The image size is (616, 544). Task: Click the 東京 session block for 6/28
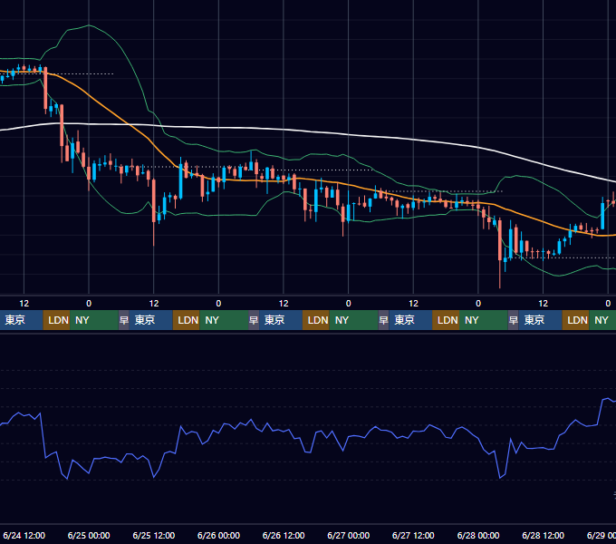[540, 320]
